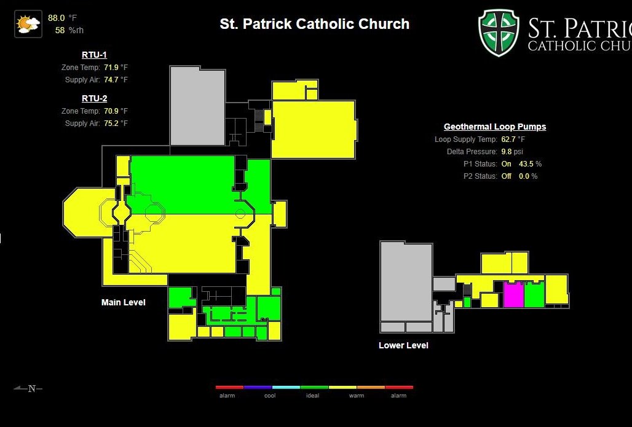The image size is (632, 427).
Task: Click the P2 Status 'Off' value
Action: pos(506,176)
